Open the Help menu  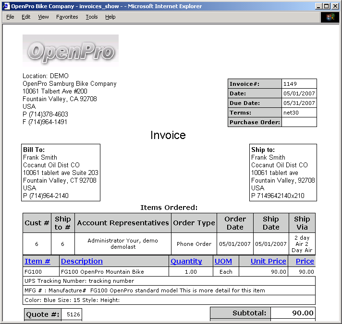[x=110, y=17]
